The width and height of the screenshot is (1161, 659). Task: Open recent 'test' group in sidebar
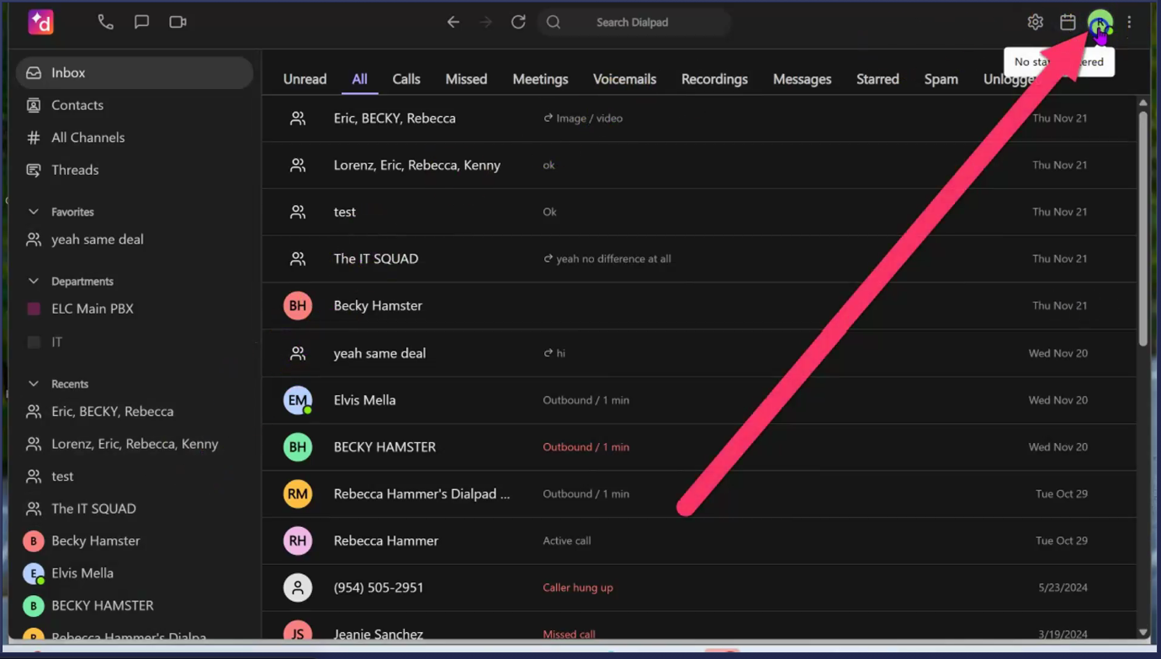tap(135, 476)
